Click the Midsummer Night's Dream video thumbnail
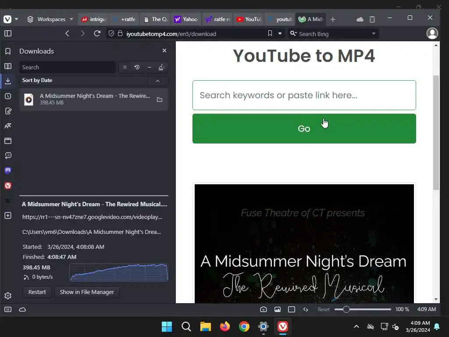The height and width of the screenshot is (337, 449). [x=304, y=244]
